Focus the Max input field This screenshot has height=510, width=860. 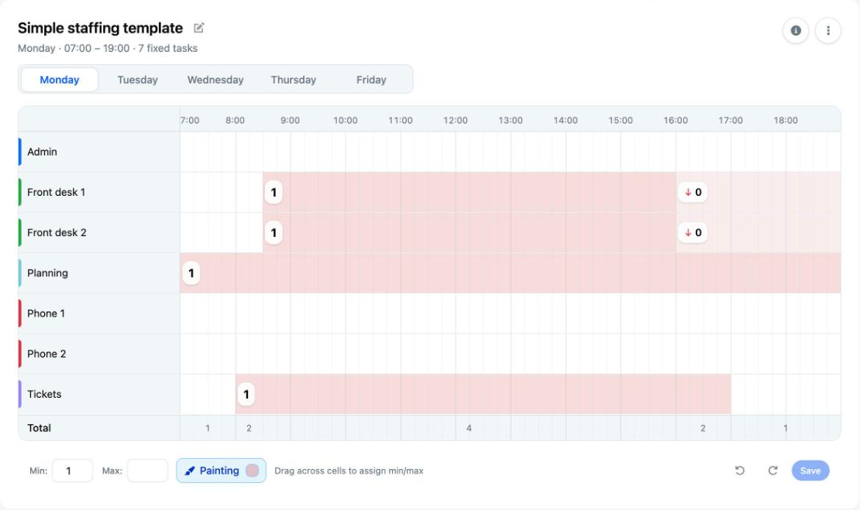[x=147, y=471]
